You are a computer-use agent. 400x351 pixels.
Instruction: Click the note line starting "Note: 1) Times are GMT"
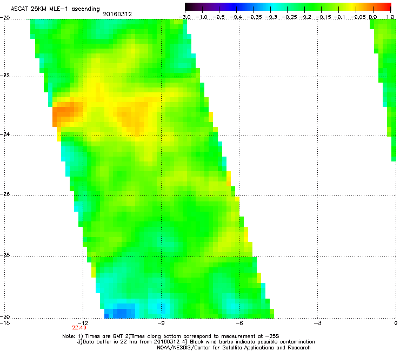[171, 336]
